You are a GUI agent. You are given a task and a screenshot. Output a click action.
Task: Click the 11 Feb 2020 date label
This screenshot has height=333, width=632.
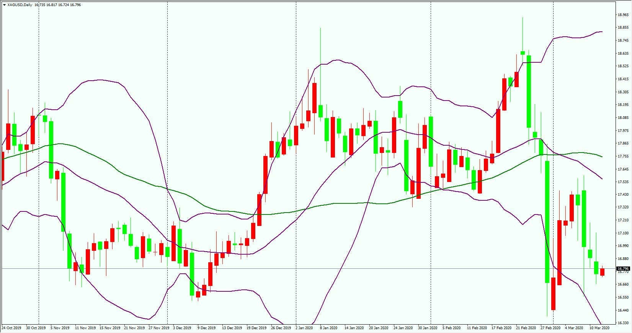pos(477,328)
